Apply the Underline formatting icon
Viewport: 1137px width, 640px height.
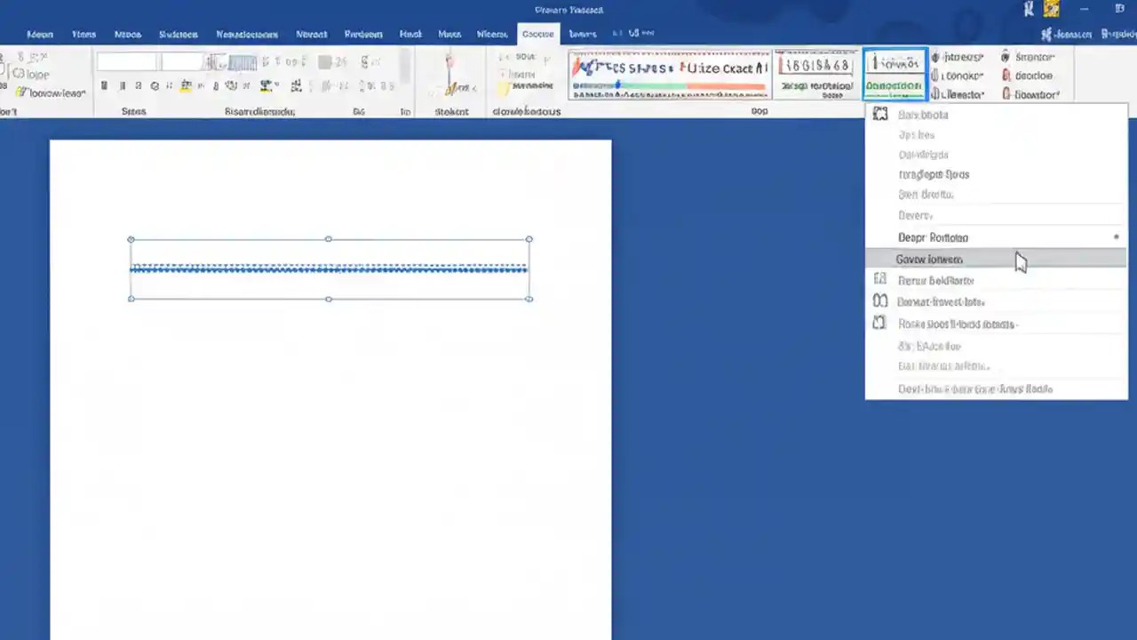coord(138,85)
